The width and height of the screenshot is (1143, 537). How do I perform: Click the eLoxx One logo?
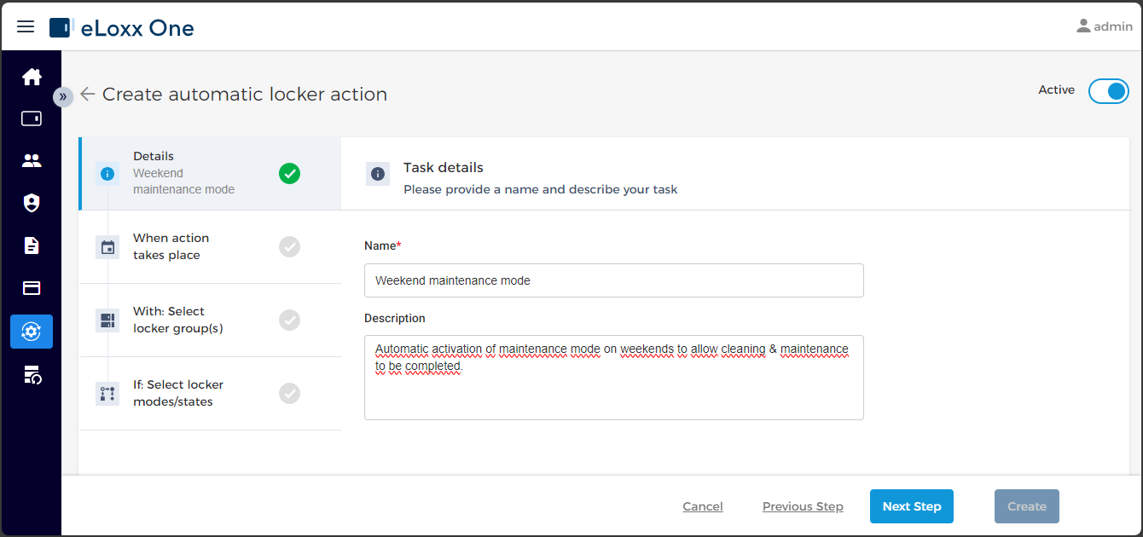(122, 28)
